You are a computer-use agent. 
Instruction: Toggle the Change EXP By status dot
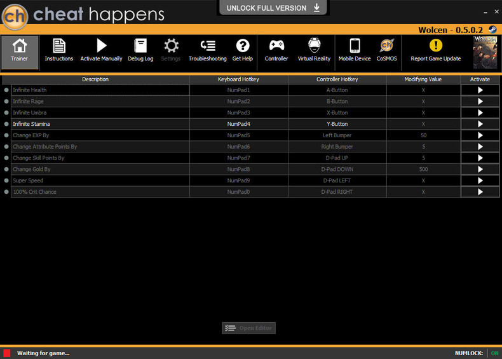pyautogui.click(x=6, y=135)
